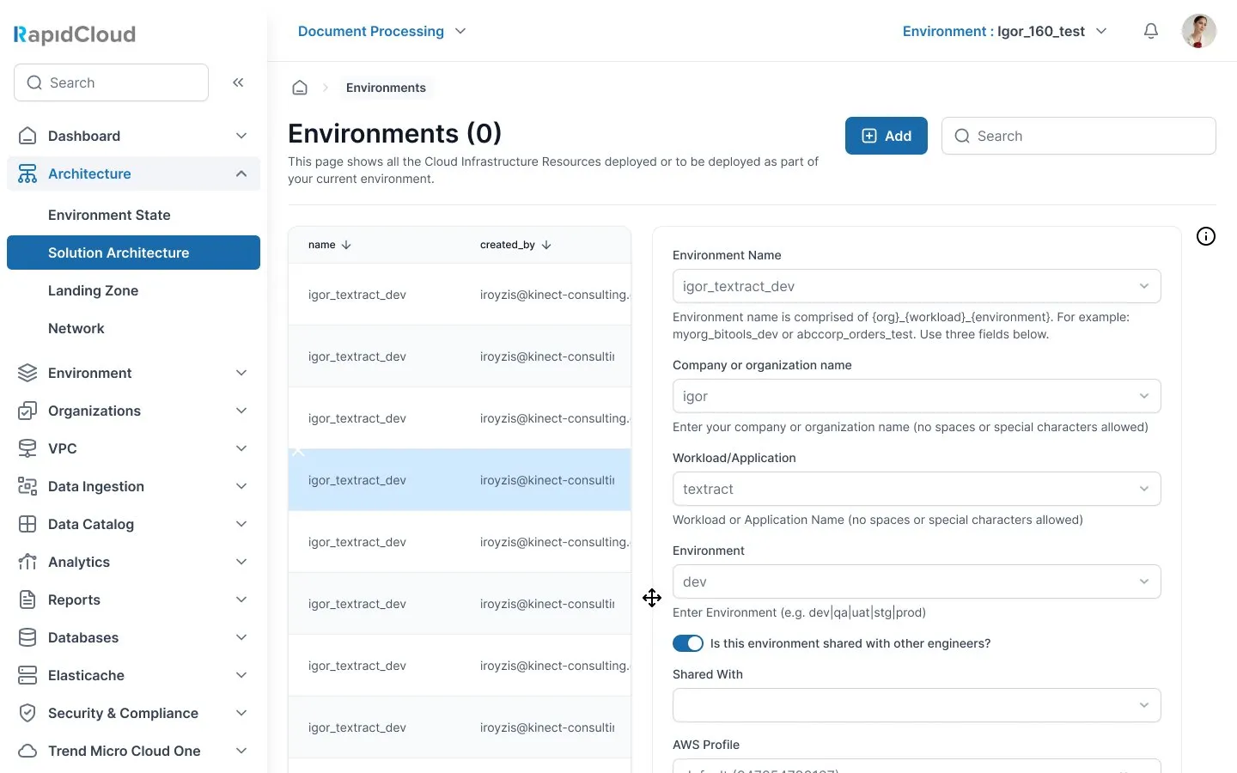
Task: Click the home breadcrumb icon
Action: point(300,88)
